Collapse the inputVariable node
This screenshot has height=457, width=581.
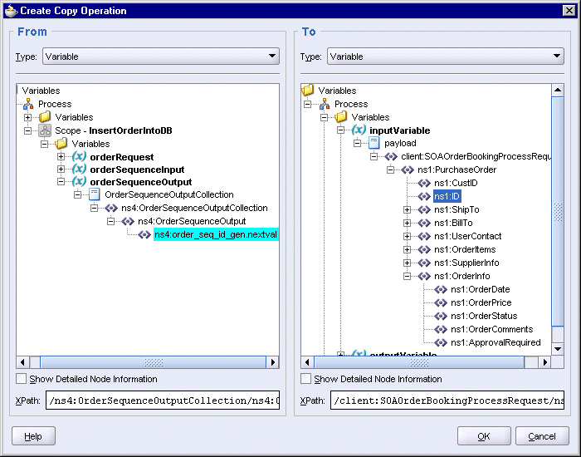point(340,130)
